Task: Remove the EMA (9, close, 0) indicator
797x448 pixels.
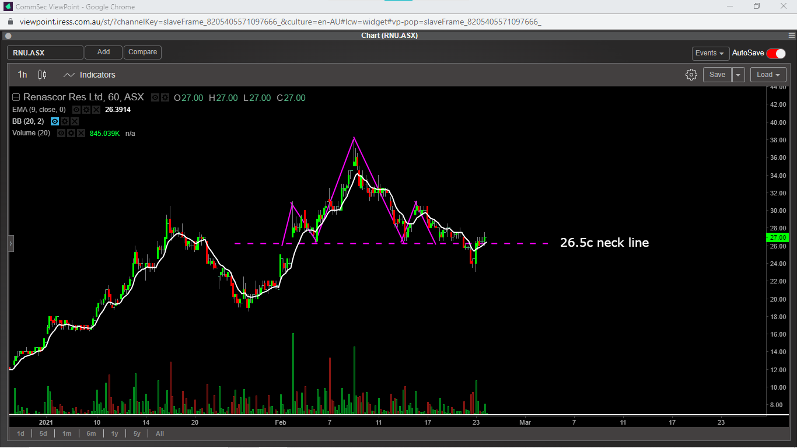Action: [96, 110]
